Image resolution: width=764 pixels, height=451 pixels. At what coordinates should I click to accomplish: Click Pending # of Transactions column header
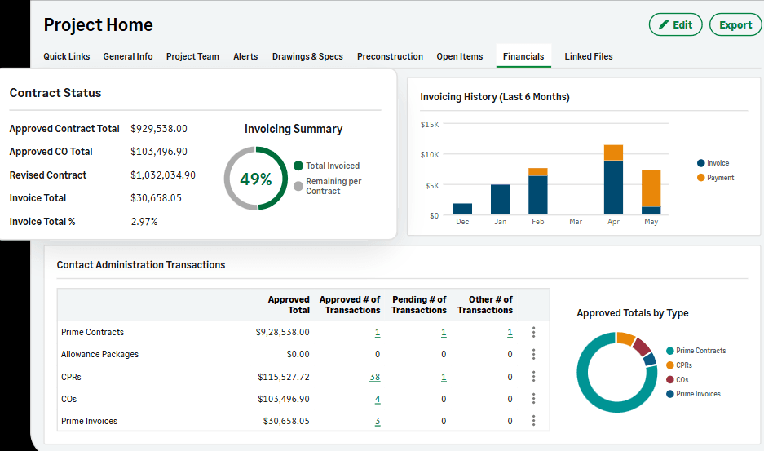coord(419,305)
